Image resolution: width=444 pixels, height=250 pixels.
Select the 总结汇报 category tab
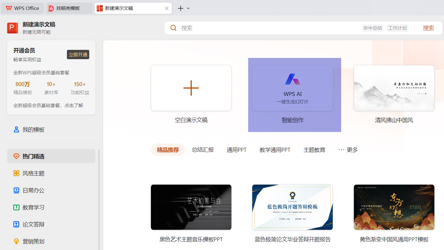pos(203,150)
